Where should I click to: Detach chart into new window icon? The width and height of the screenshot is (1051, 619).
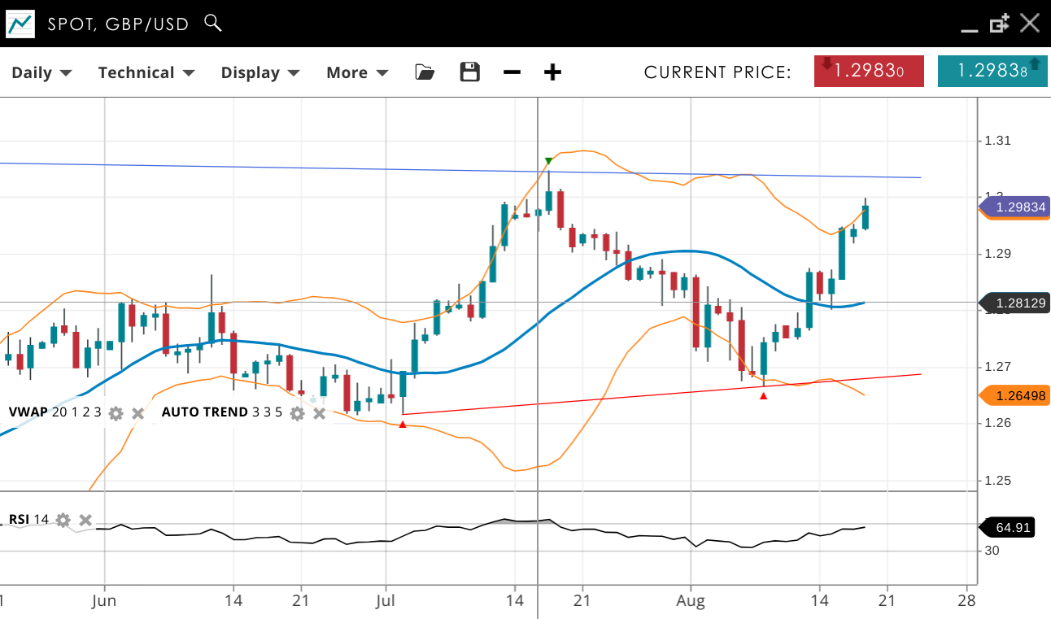999,24
